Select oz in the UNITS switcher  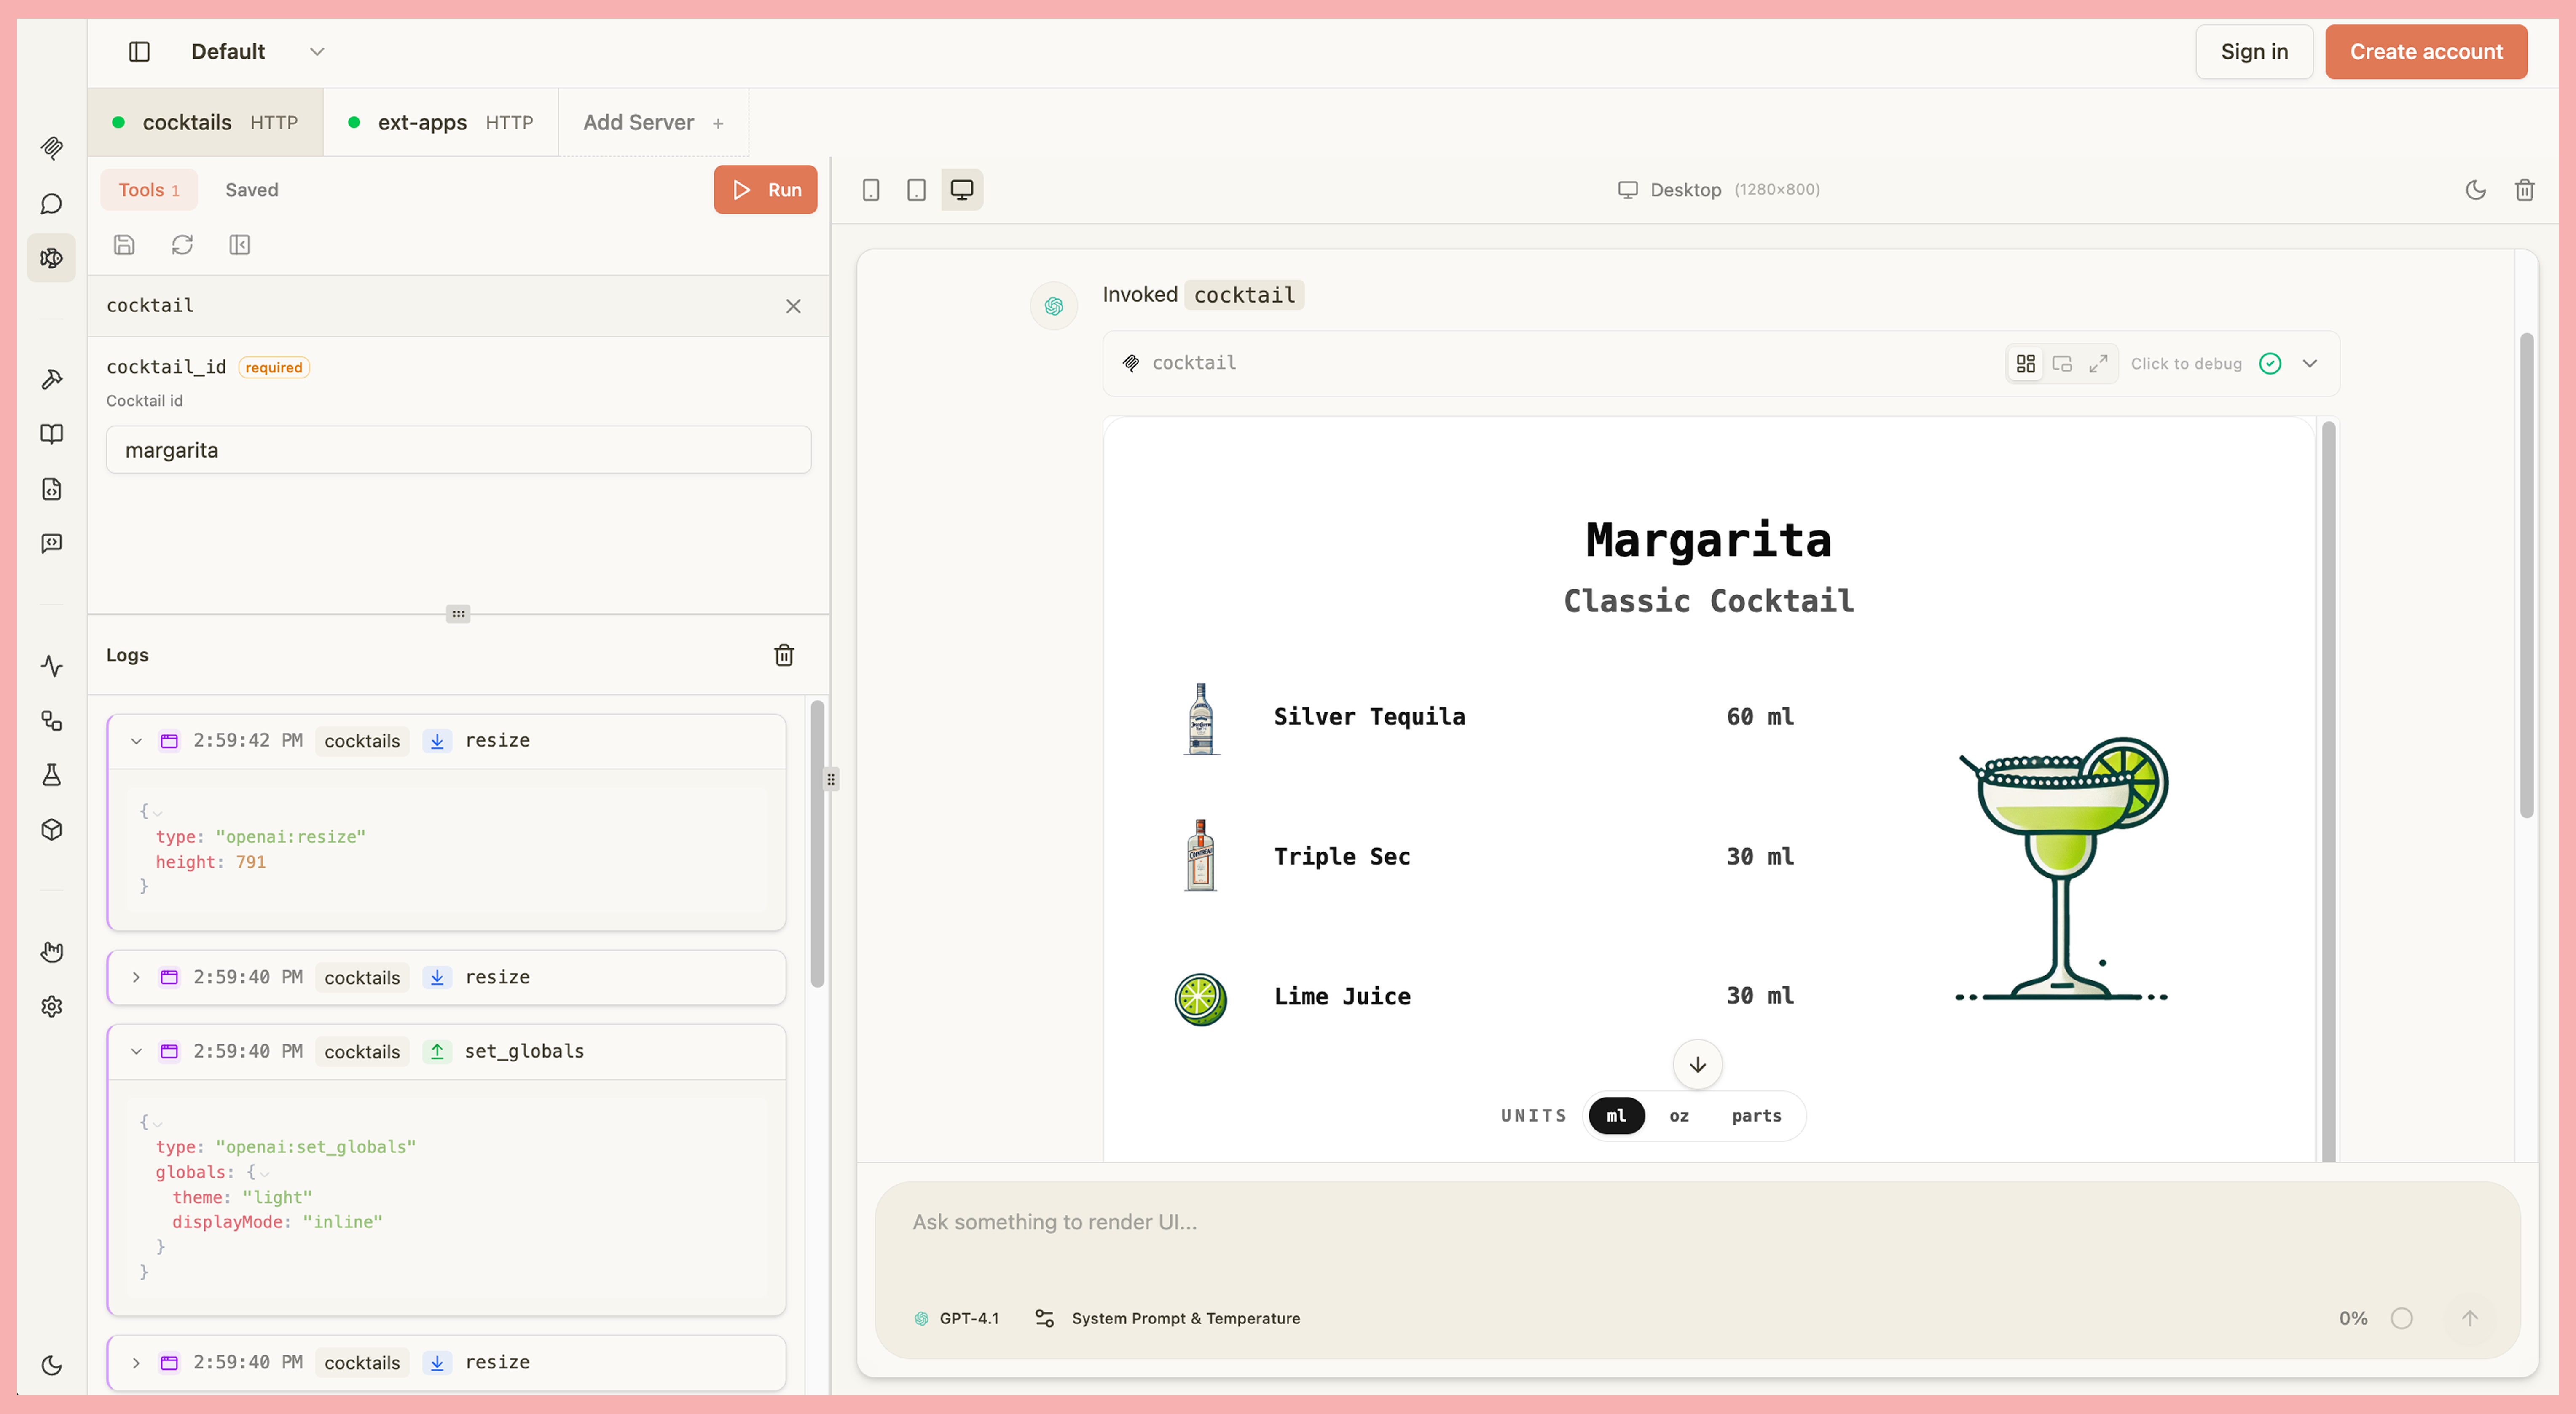[x=1679, y=1116]
